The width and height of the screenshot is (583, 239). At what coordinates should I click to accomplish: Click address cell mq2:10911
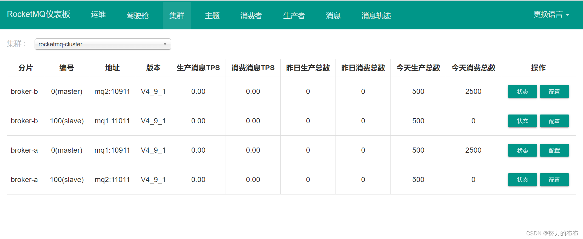(x=112, y=91)
